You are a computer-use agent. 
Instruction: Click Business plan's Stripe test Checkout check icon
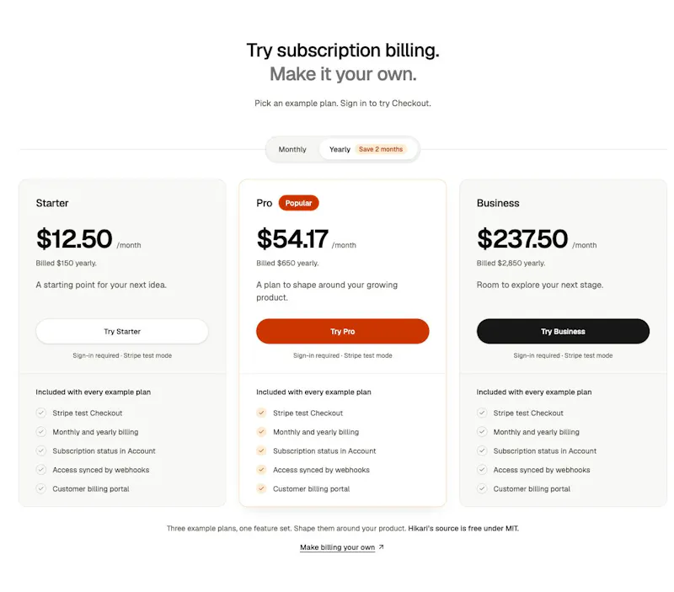pyautogui.click(x=482, y=413)
